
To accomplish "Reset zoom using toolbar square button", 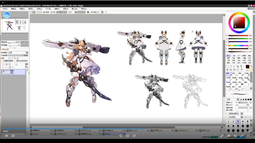I will tap(66, 12).
